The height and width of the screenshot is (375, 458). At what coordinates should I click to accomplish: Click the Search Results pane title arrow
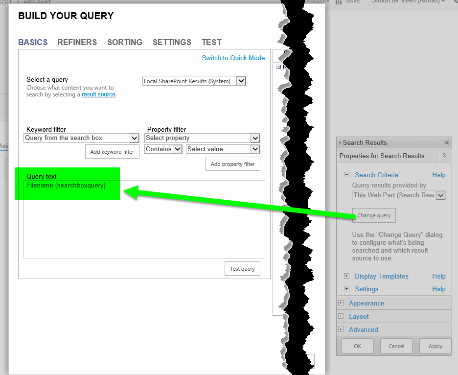coord(340,142)
